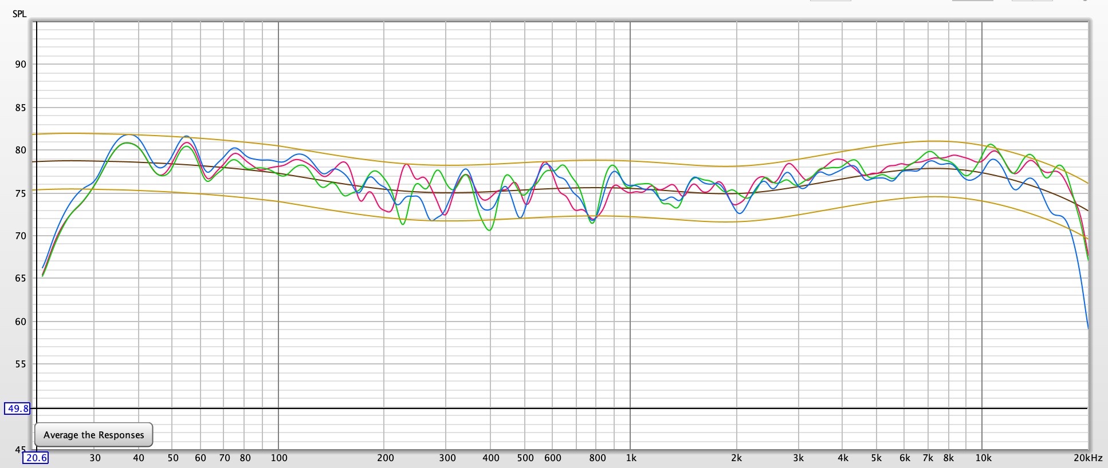The image size is (1108, 468).
Task: Click the 2k frequency axis label
Action: coord(737,458)
